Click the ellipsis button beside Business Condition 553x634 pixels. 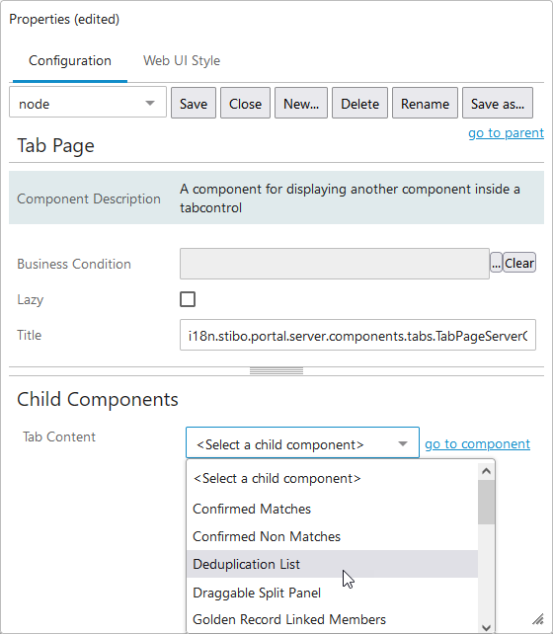point(496,264)
